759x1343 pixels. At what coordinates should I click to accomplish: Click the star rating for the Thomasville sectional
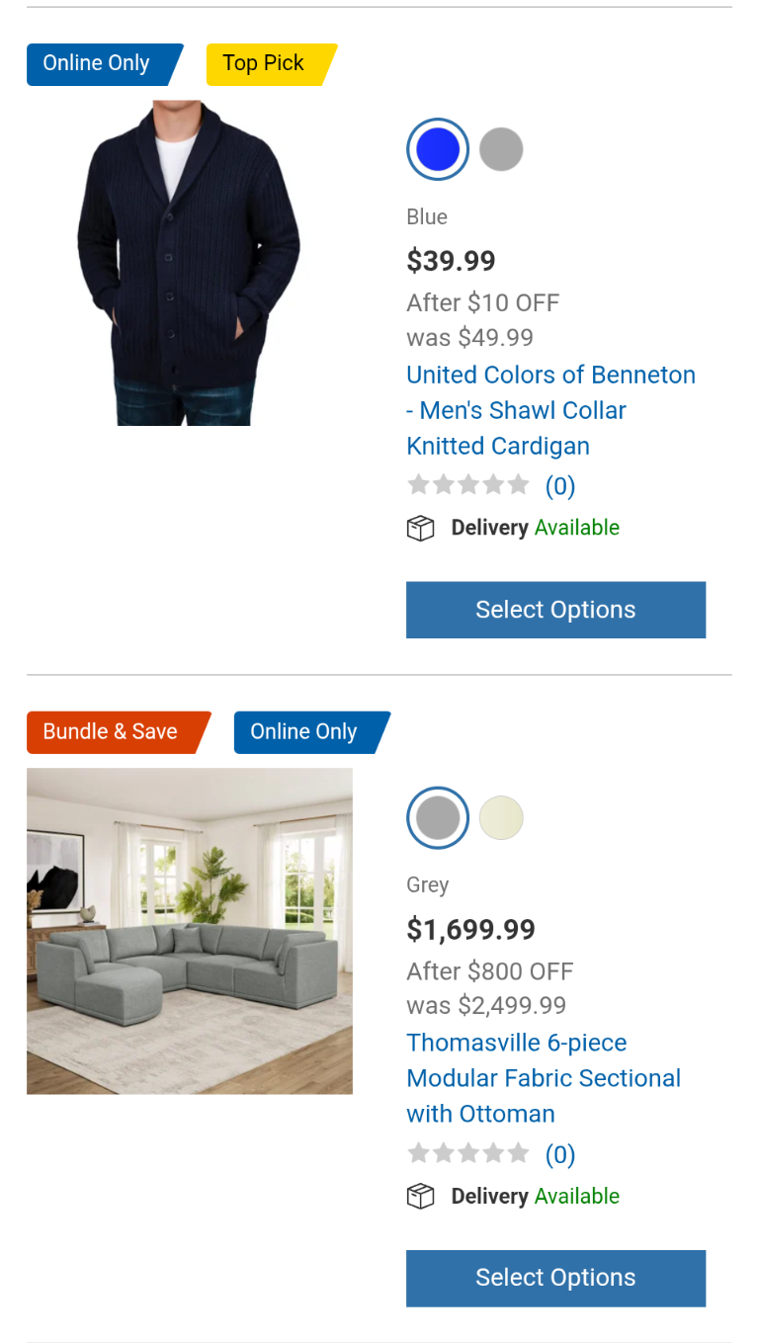pos(468,1153)
